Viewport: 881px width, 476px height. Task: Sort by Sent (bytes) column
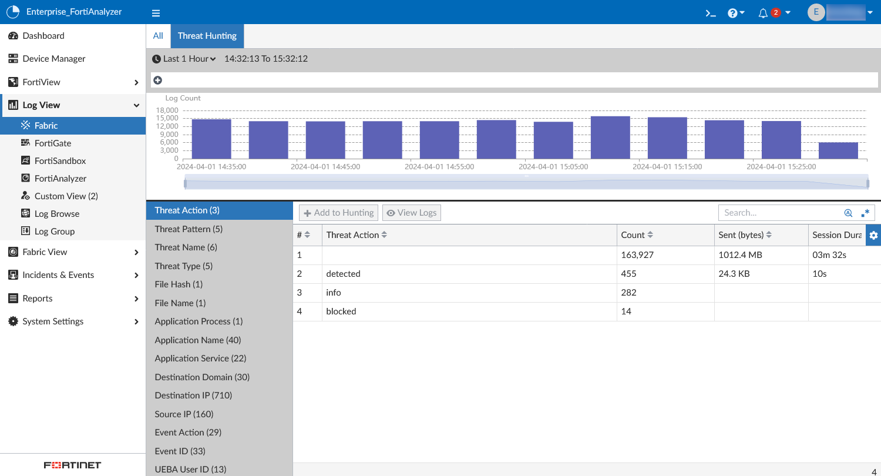(x=745, y=235)
